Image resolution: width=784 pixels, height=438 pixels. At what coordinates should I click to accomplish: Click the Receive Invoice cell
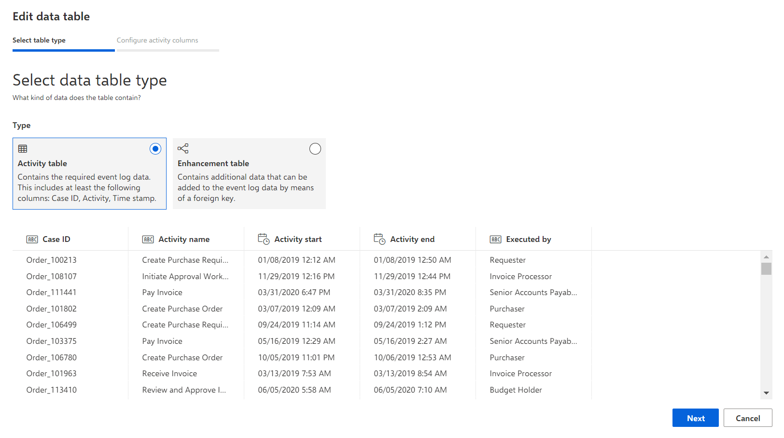click(x=169, y=374)
